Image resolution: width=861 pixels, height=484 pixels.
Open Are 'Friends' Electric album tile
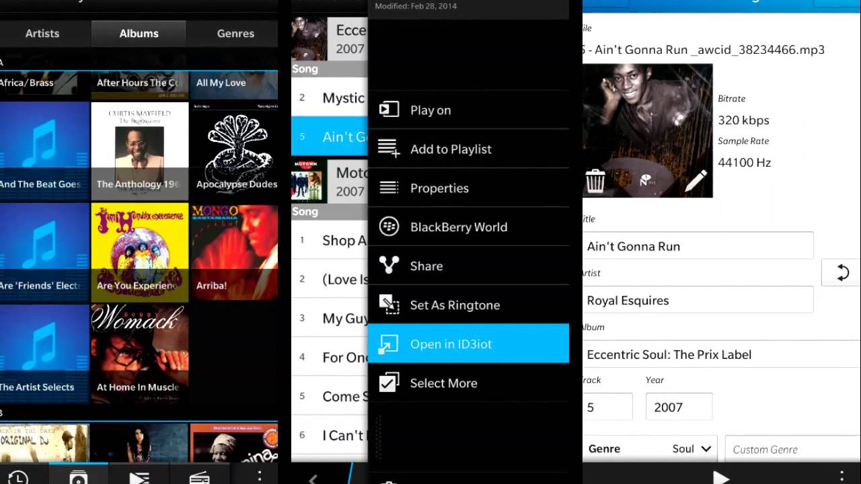coord(44,253)
